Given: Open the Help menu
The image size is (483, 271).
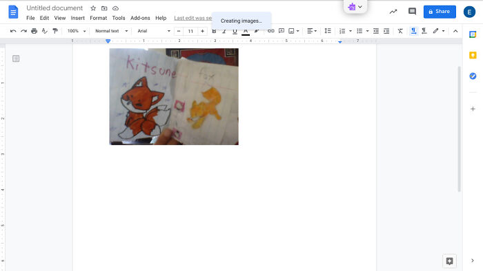Looking at the screenshot, I should point(161,18).
